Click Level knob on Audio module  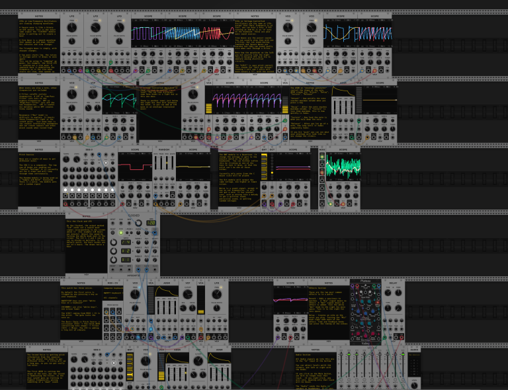[414, 385]
